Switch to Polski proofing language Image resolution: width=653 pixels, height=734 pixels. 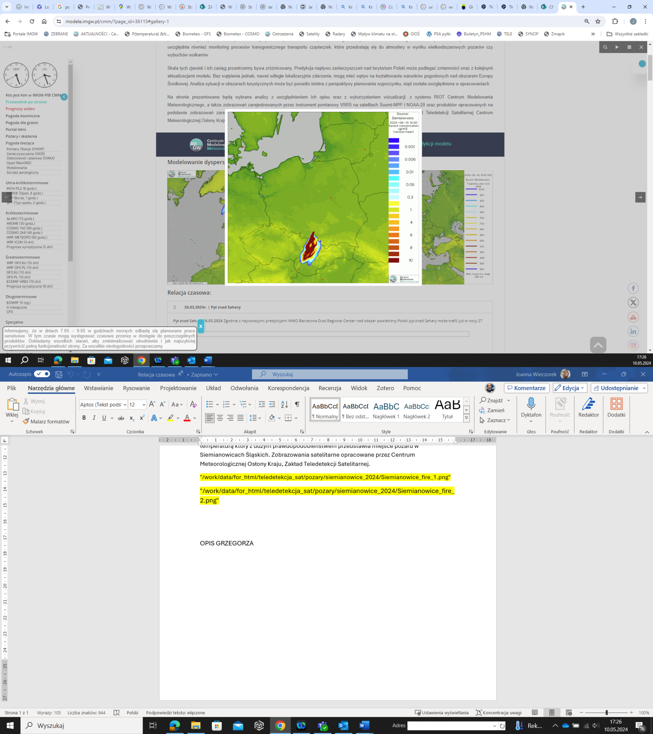(132, 712)
